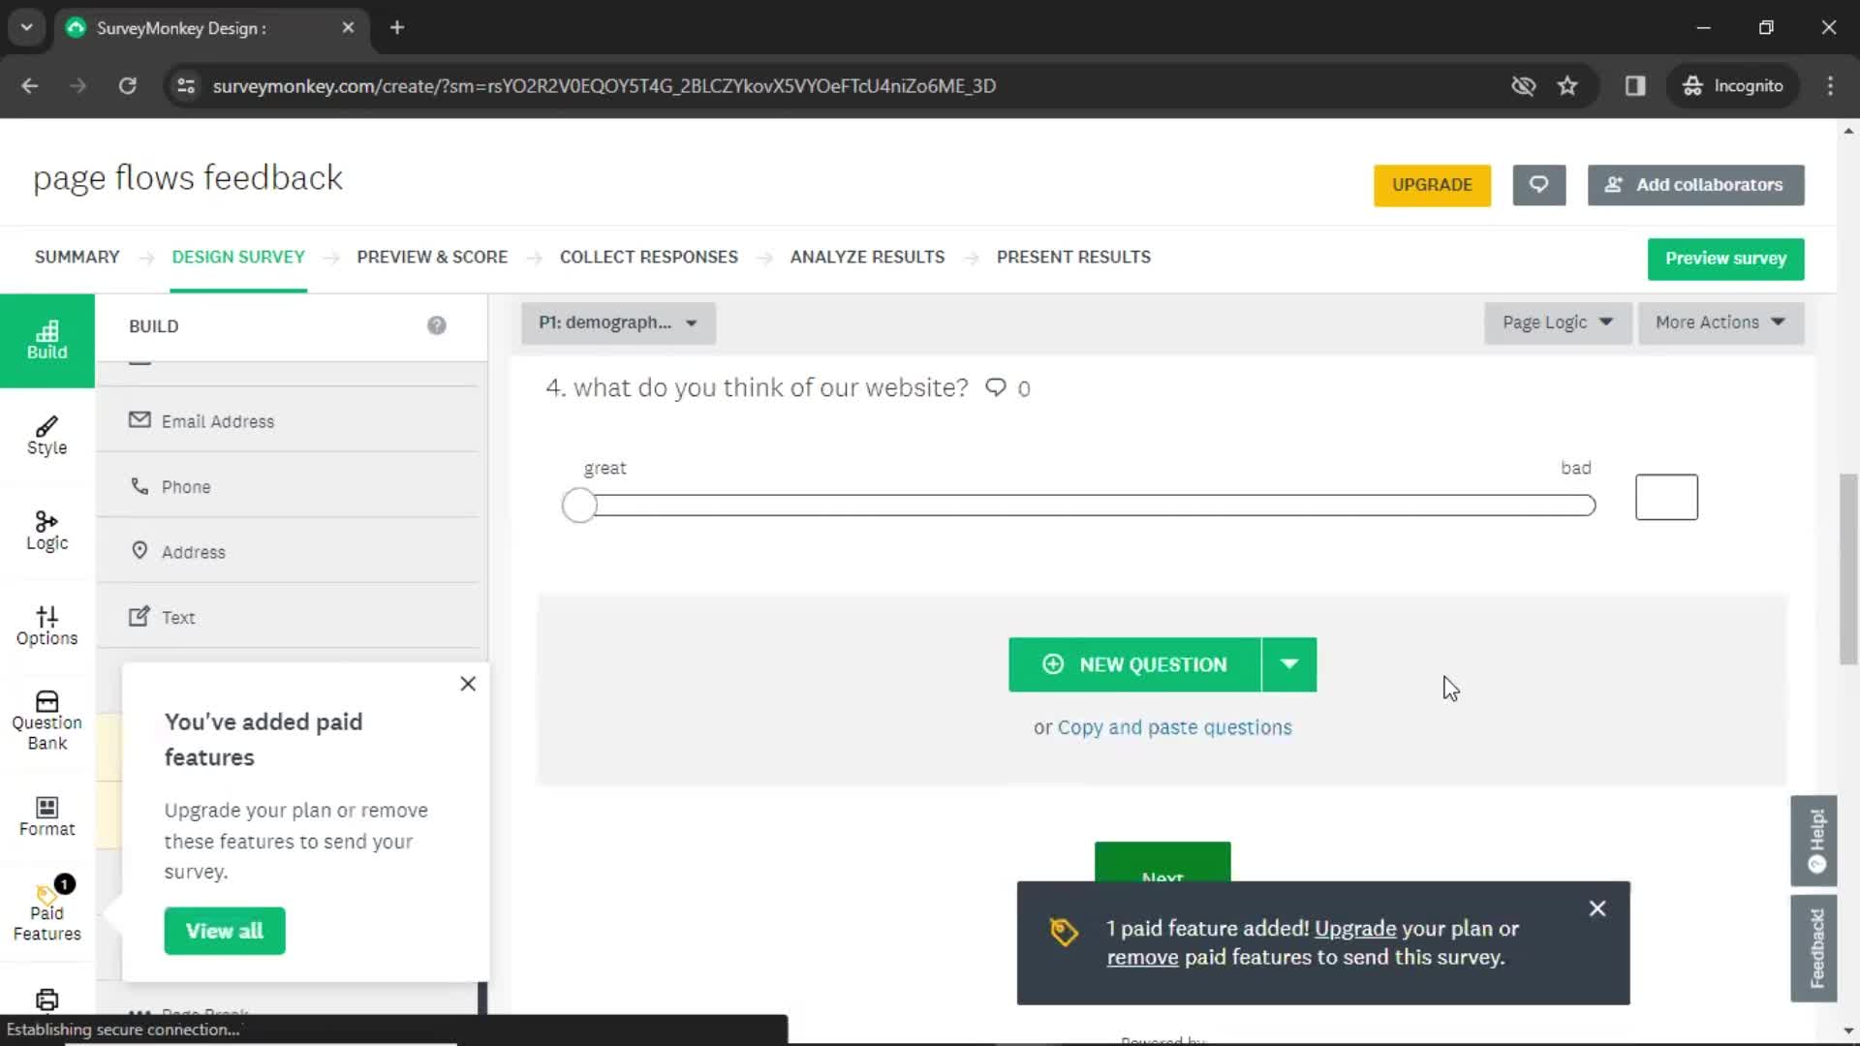Open the Logic panel

(x=47, y=529)
